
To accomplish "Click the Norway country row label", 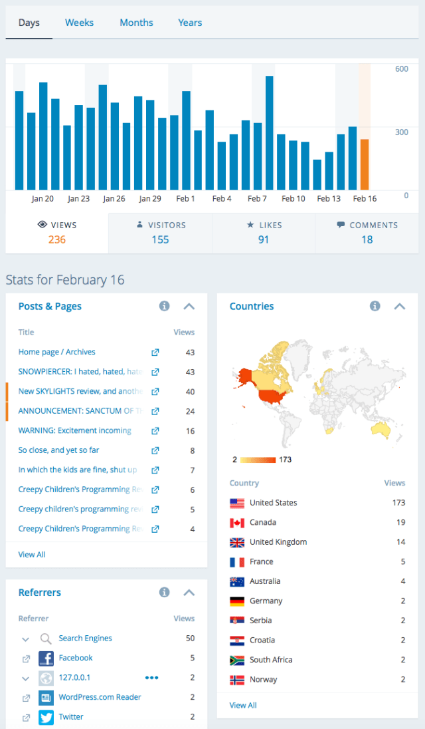I will tap(263, 680).
